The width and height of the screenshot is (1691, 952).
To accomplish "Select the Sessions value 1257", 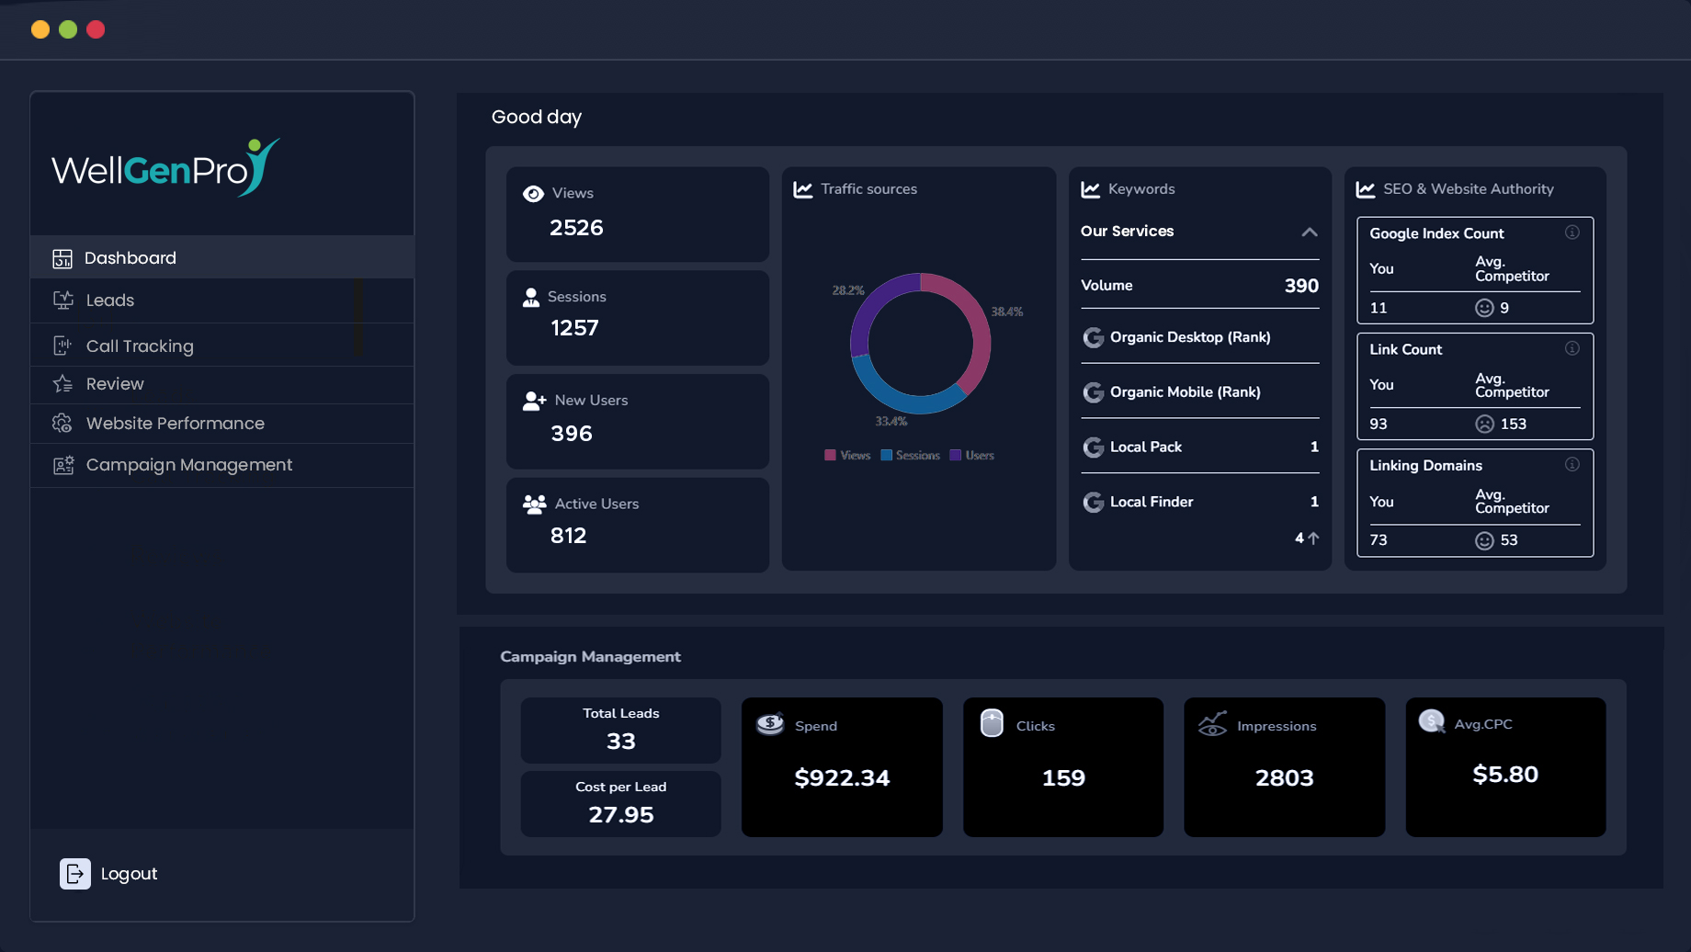I will [574, 328].
